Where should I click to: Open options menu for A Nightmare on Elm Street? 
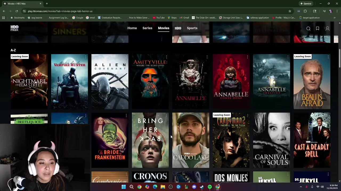coord(45,57)
